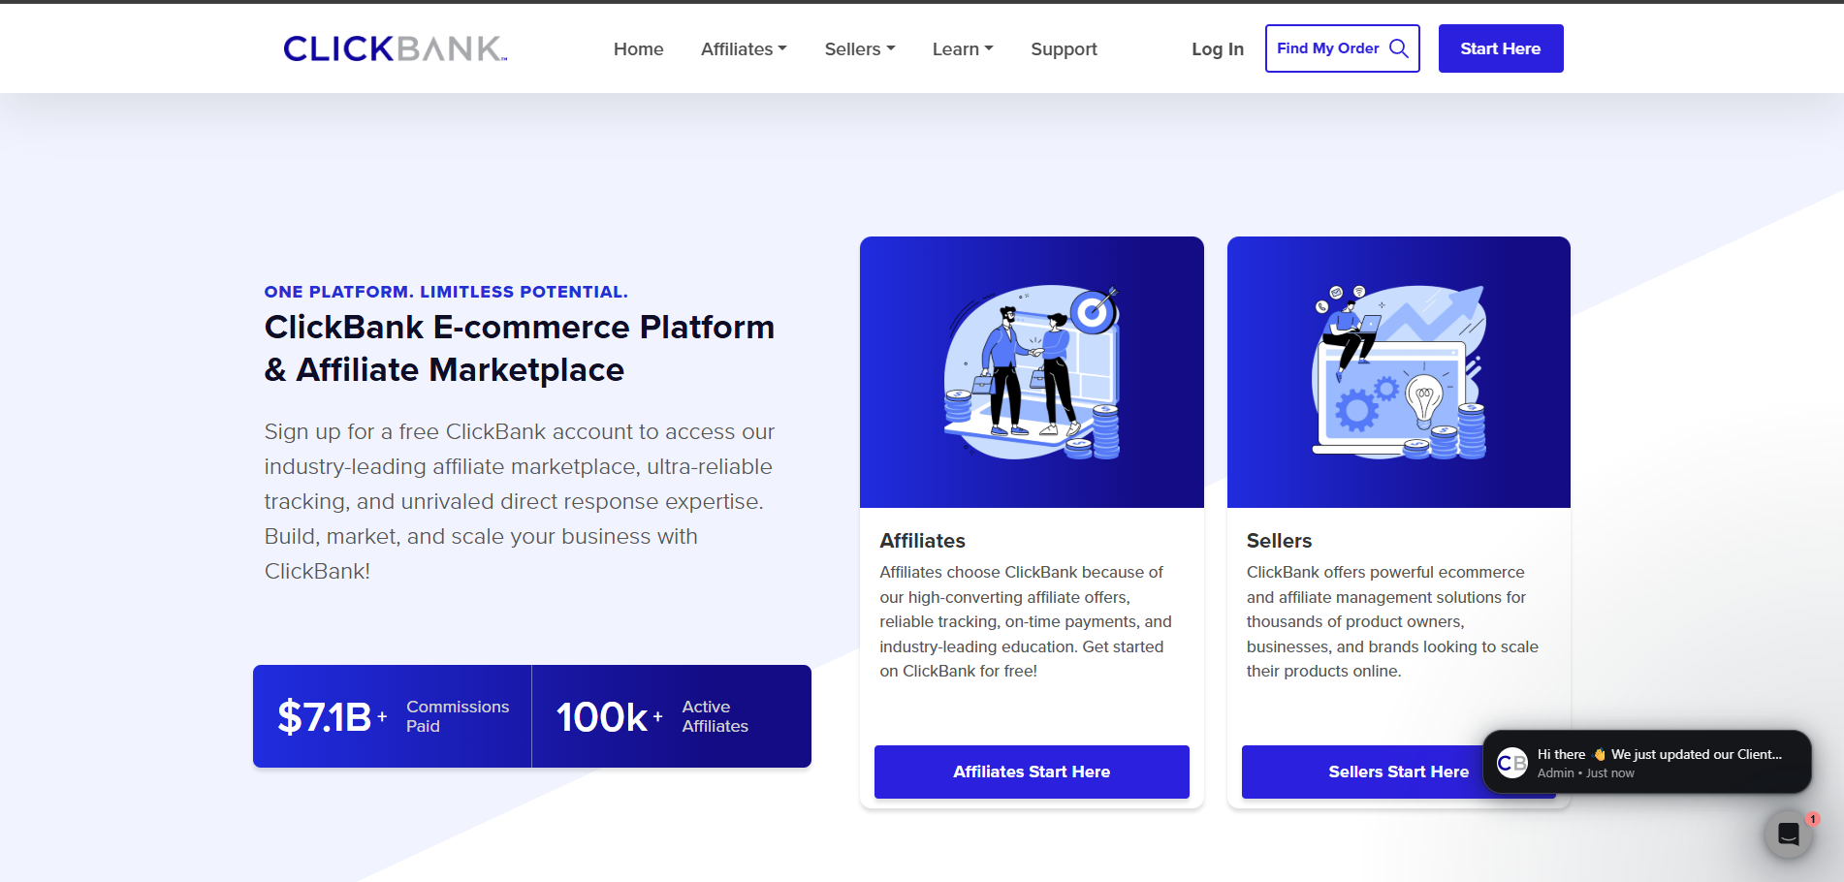Click the Affiliates card illustration
Image resolution: width=1844 pixels, height=882 pixels.
1031,371
